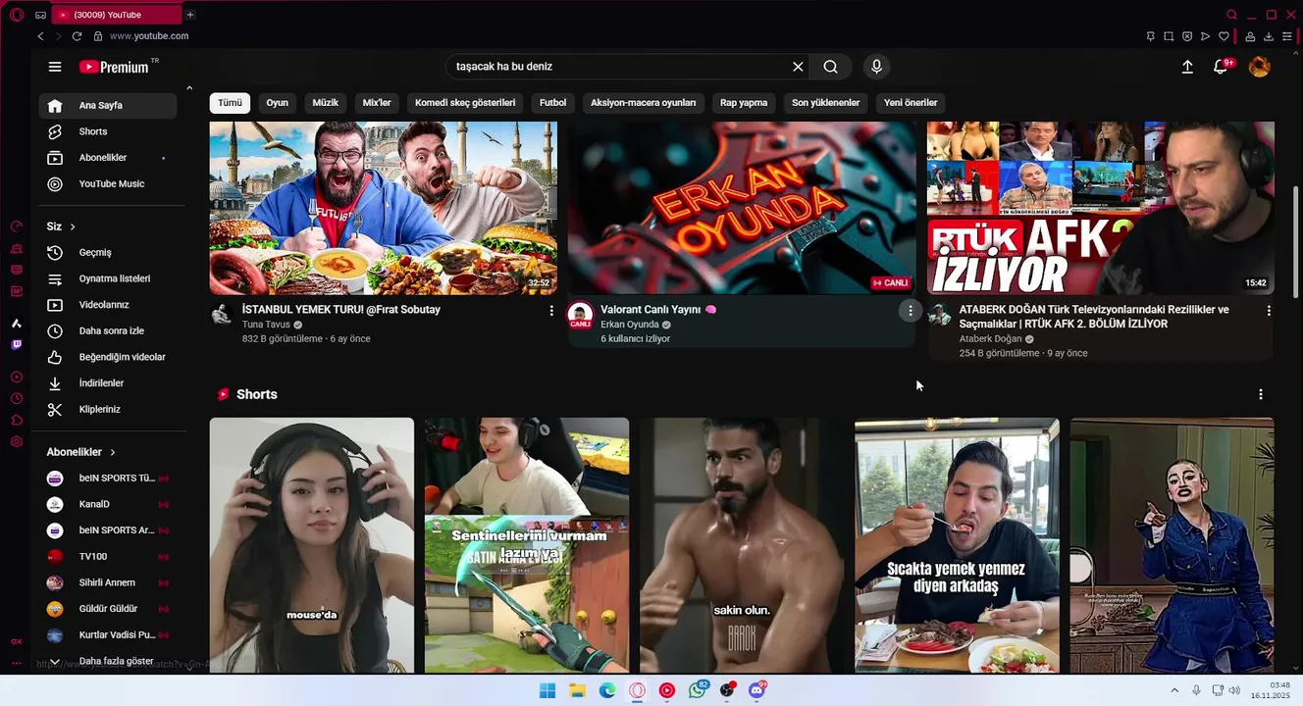Open the Opera downloads icon
This screenshot has width=1303, height=706.
[1269, 36]
